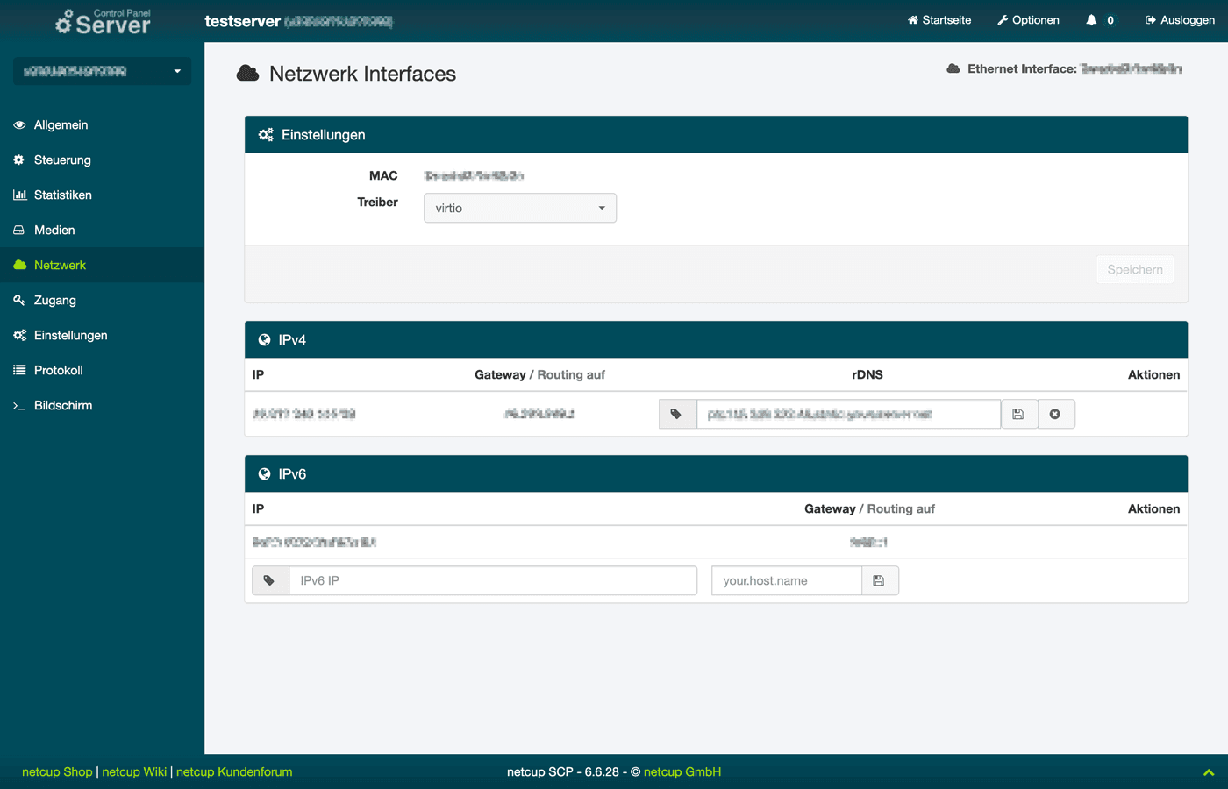This screenshot has height=789, width=1228.
Task: Navigate to the Medien section
Action: coord(54,230)
